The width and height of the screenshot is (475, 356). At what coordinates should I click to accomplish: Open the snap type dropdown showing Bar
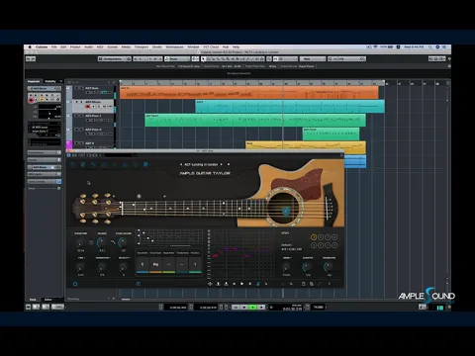(x=313, y=59)
